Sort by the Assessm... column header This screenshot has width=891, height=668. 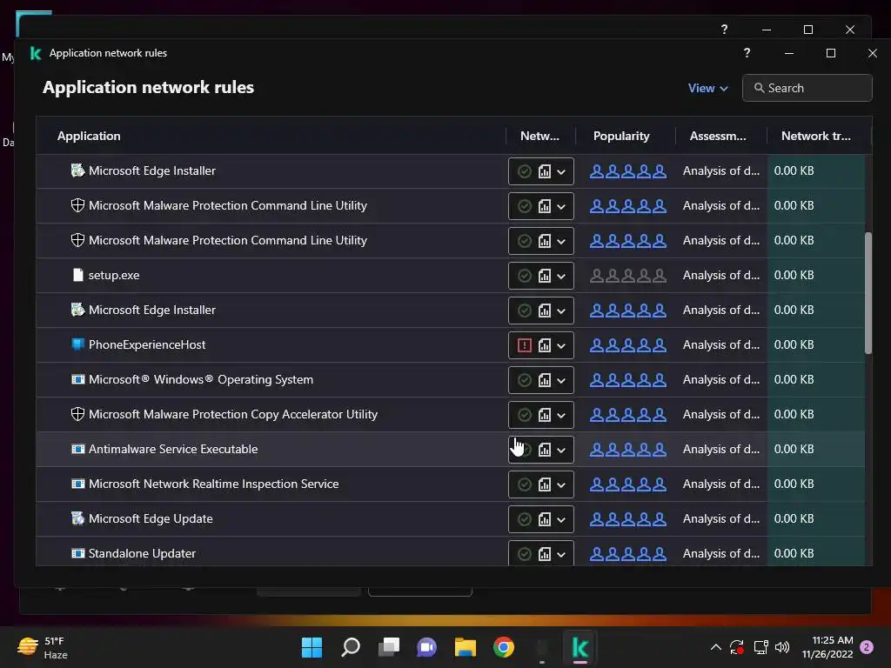pos(718,136)
